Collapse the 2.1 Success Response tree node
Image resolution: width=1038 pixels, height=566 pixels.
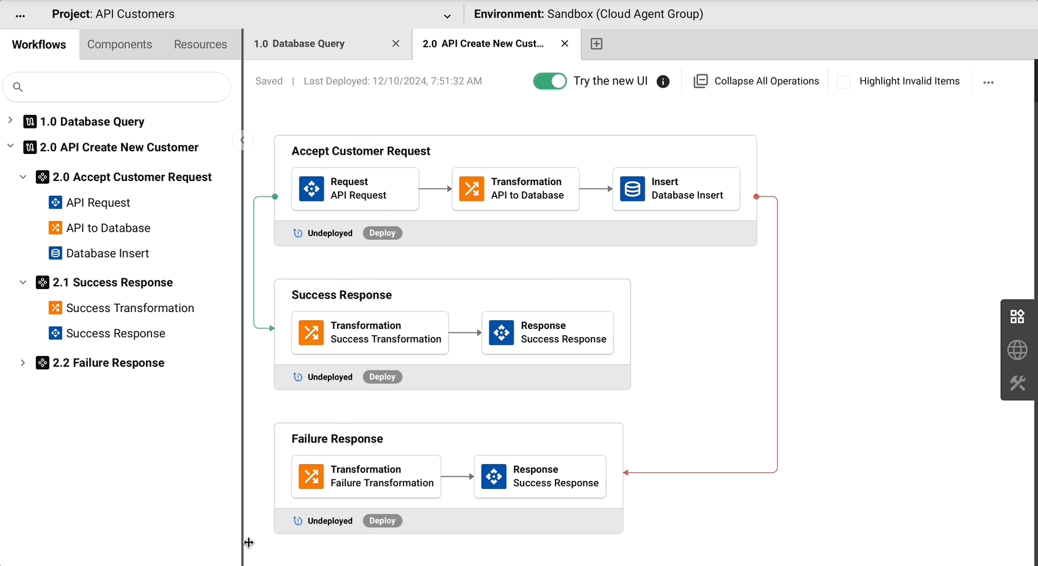(x=23, y=282)
